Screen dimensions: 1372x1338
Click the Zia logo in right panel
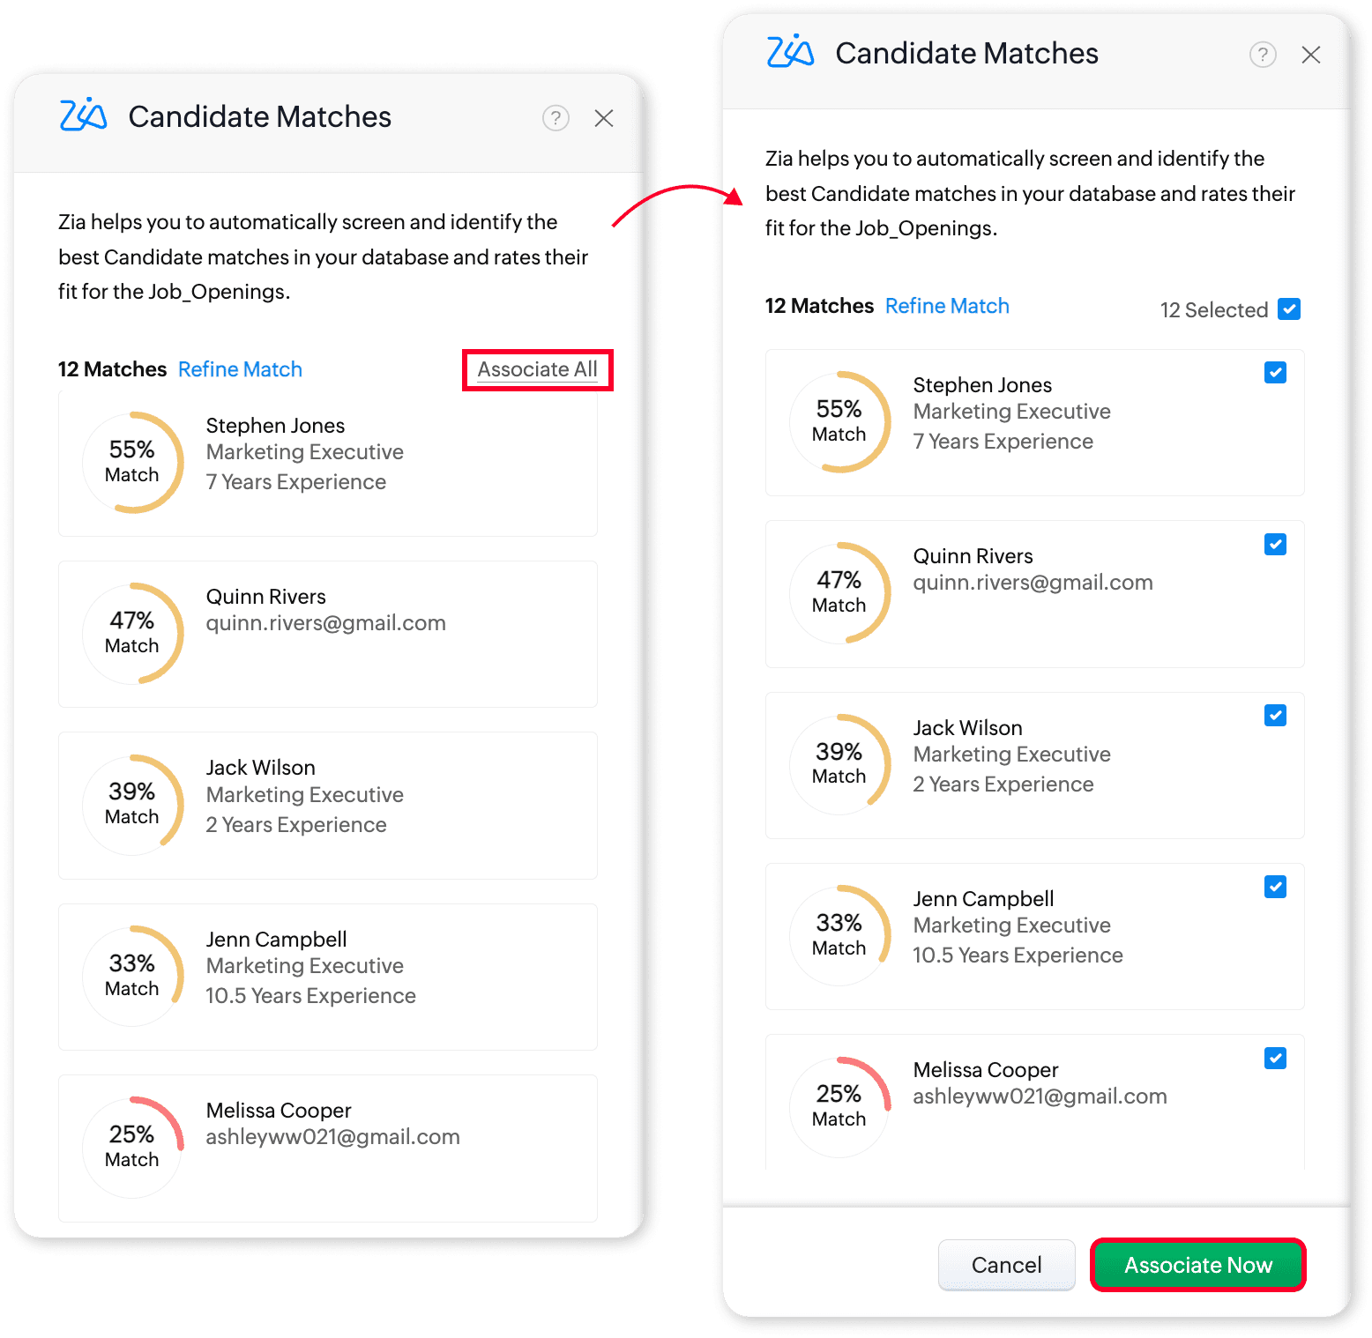pyautogui.click(x=791, y=52)
